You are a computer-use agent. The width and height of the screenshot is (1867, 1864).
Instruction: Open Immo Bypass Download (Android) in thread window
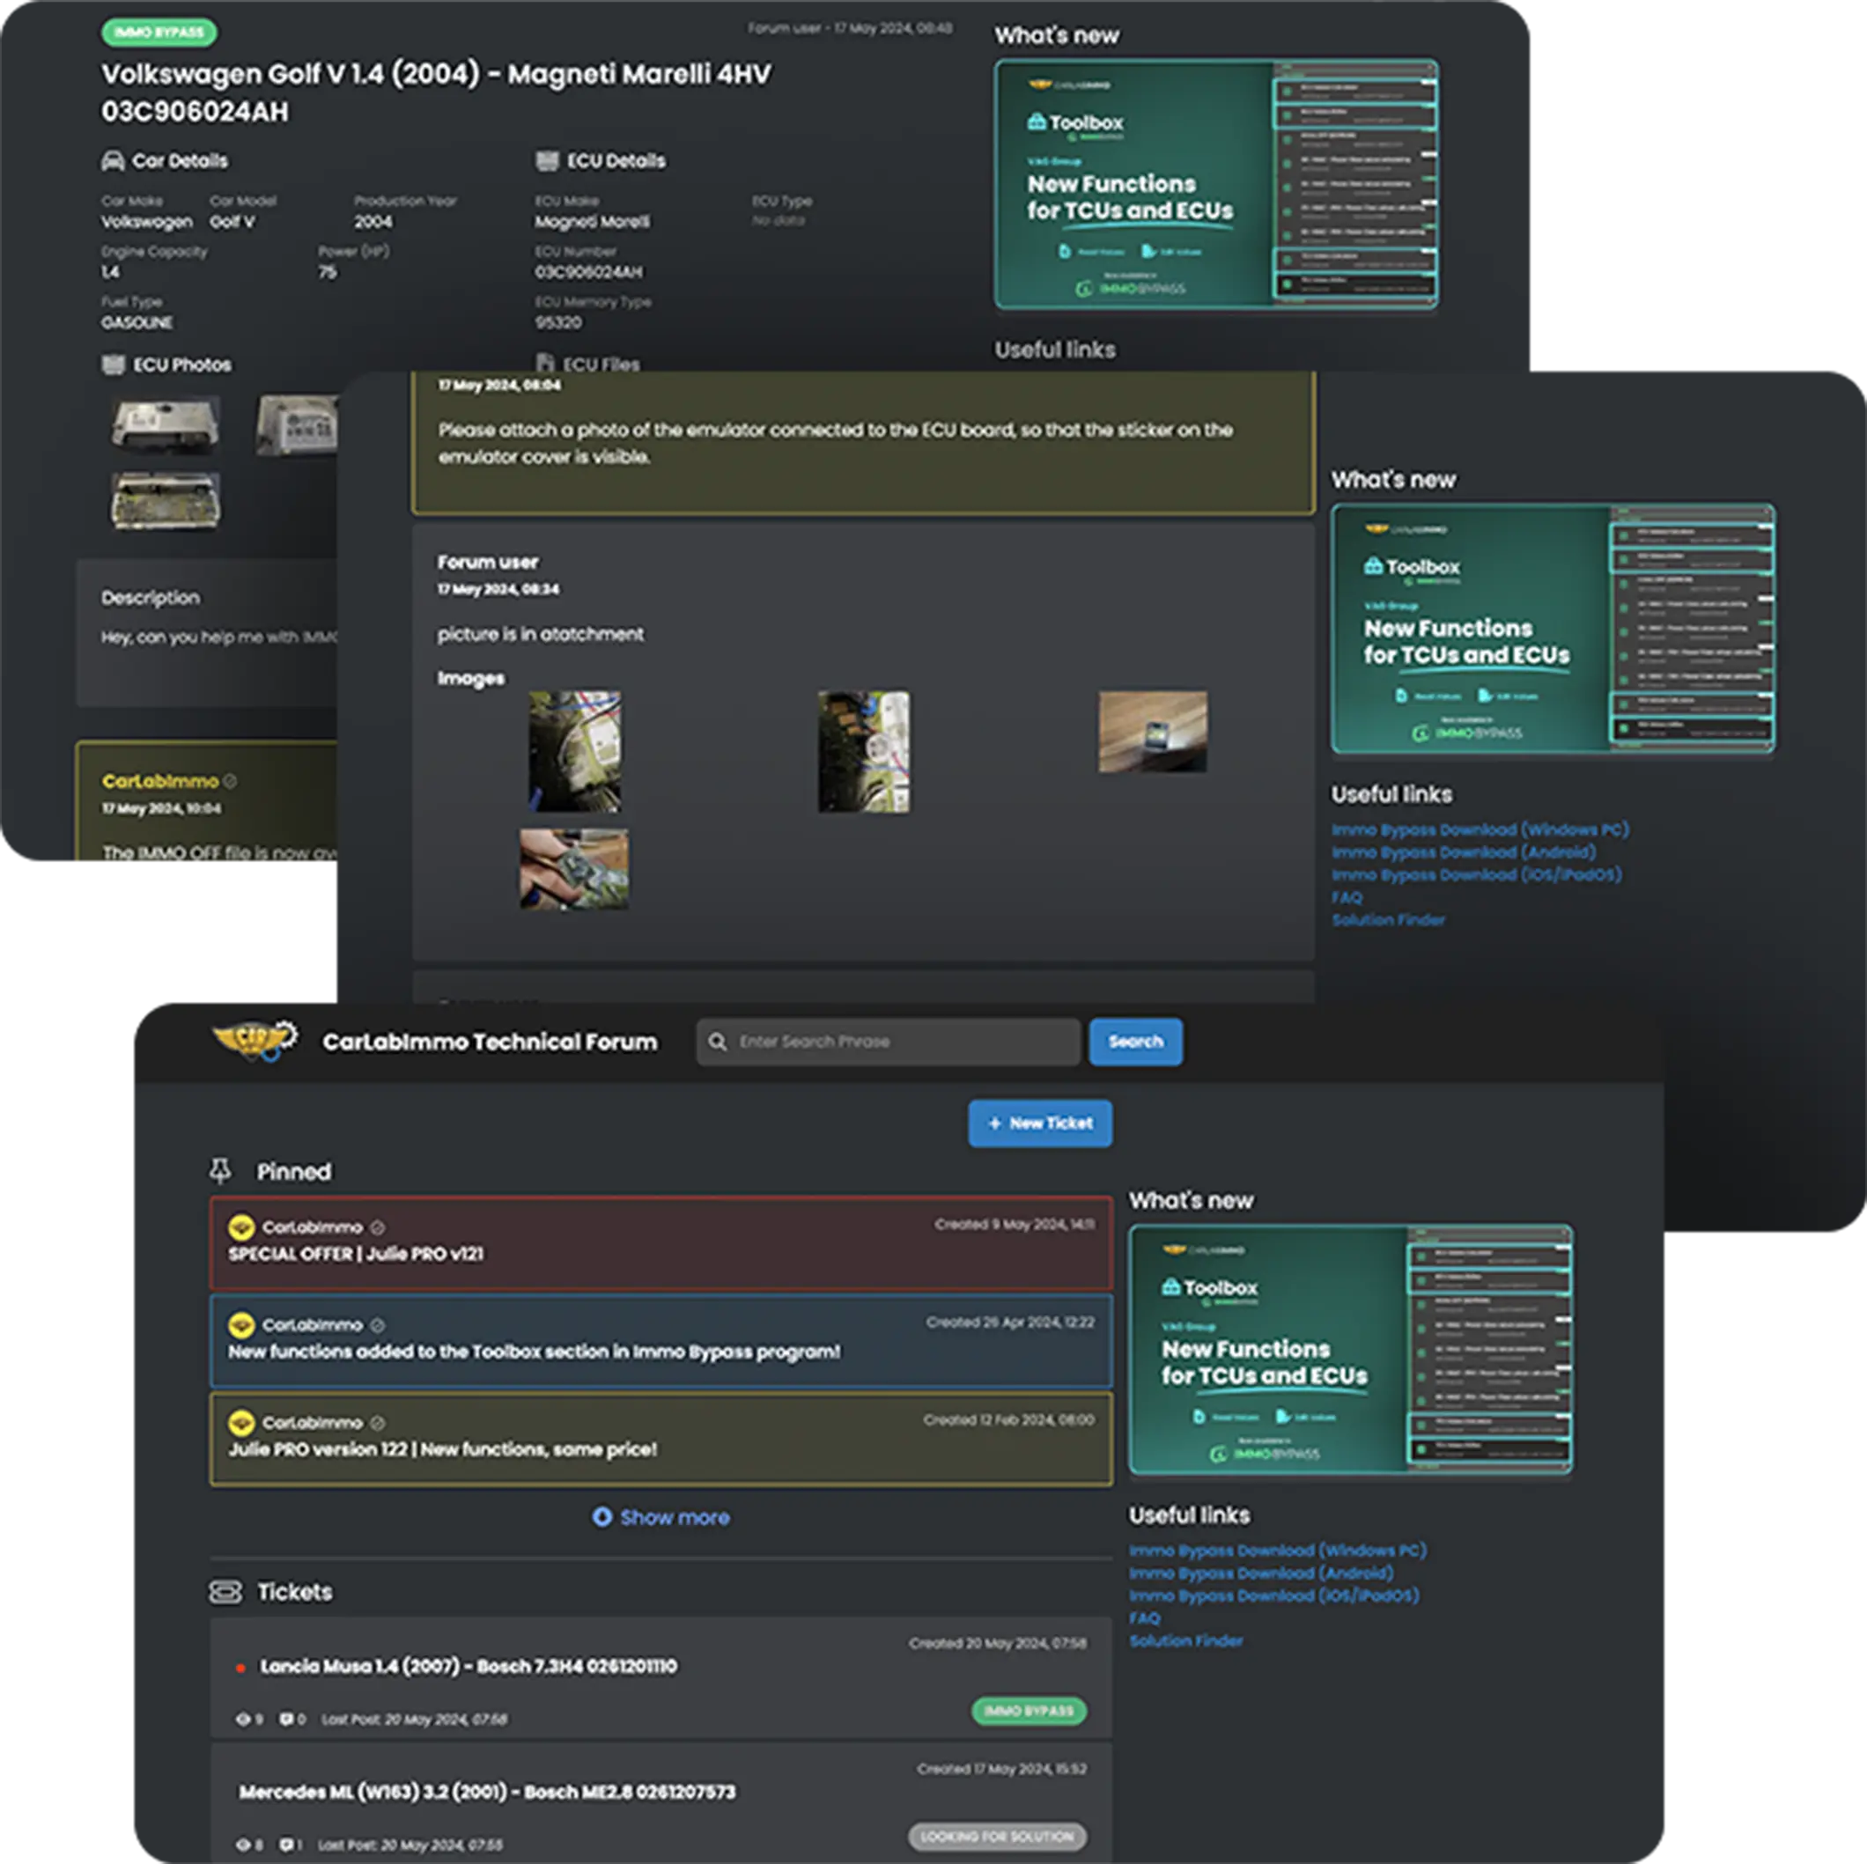tap(1463, 852)
